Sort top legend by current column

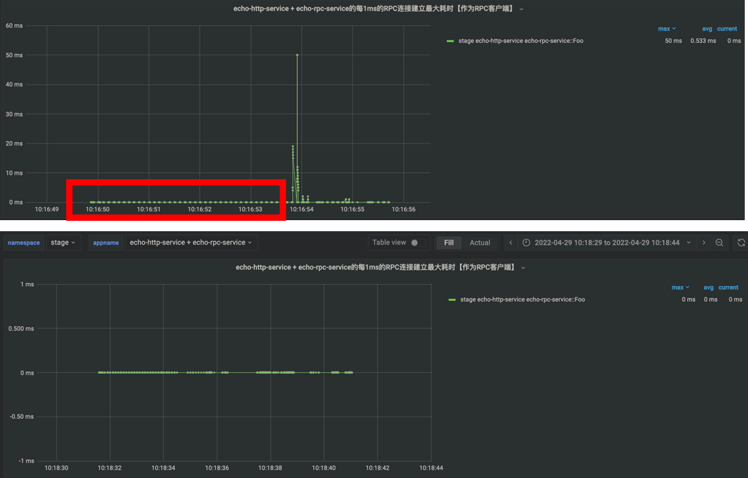pos(727,29)
